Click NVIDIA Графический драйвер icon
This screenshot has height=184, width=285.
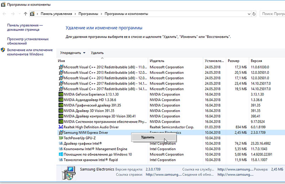tap(61, 105)
